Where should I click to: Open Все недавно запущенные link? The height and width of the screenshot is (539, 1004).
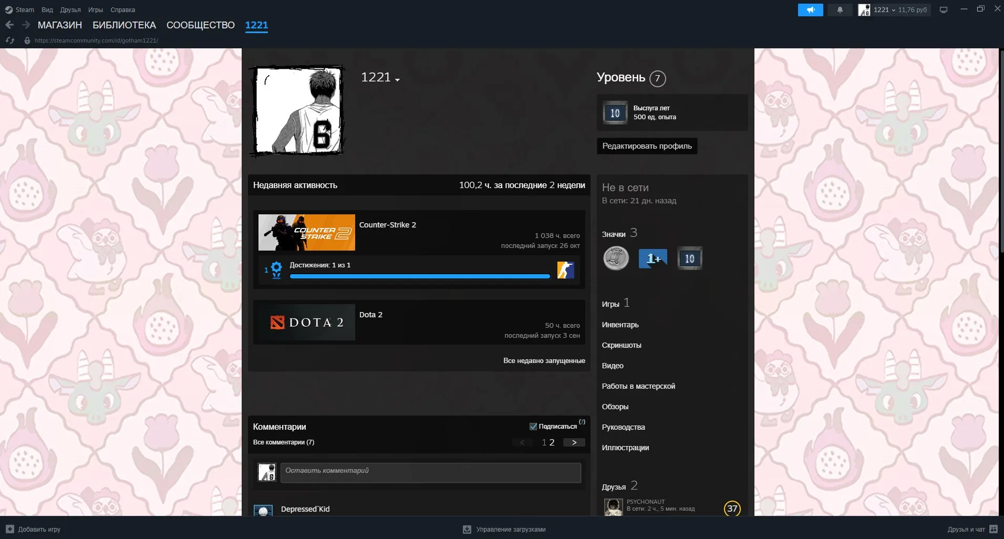[544, 360]
